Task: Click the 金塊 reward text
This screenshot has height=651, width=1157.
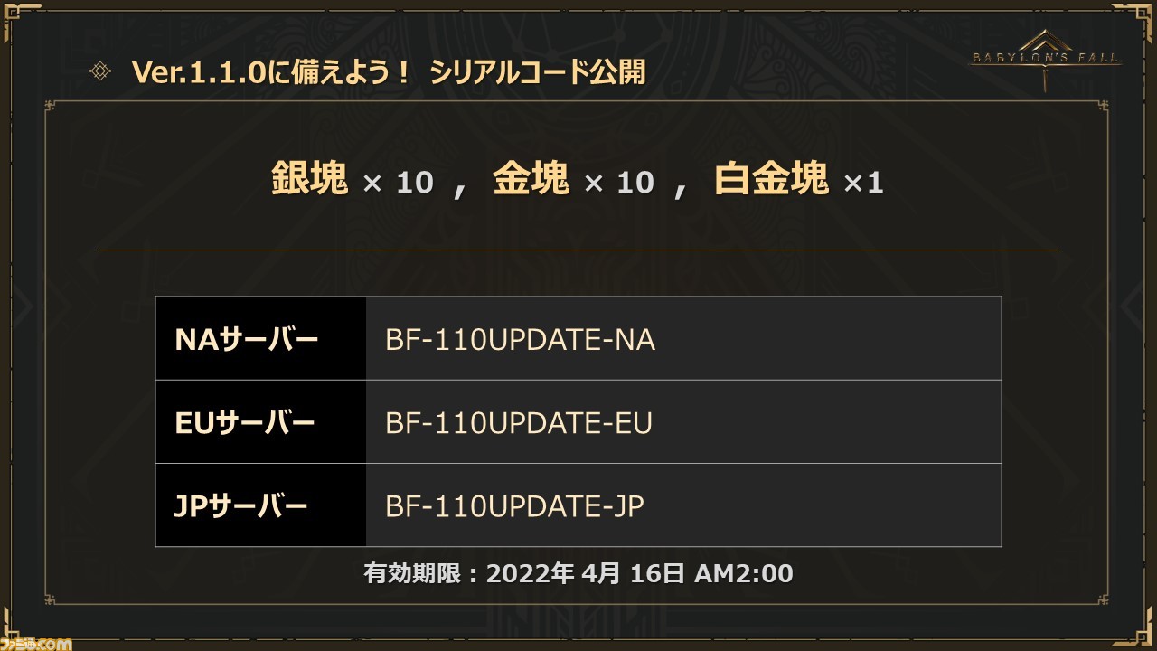Action: [531, 180]
